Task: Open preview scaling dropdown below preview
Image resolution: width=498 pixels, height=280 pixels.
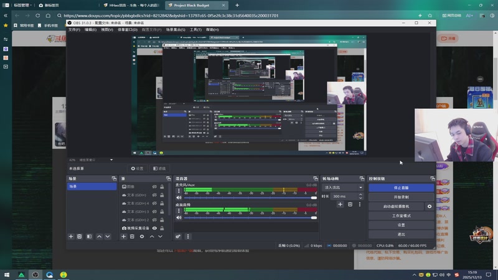Action: click(x=111, y=160)
